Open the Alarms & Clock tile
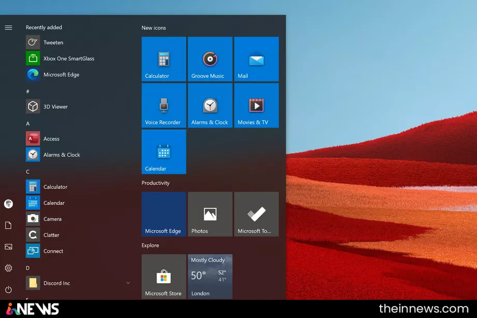The height and width of the screenshot is (318, 477). tap(210, 105)
